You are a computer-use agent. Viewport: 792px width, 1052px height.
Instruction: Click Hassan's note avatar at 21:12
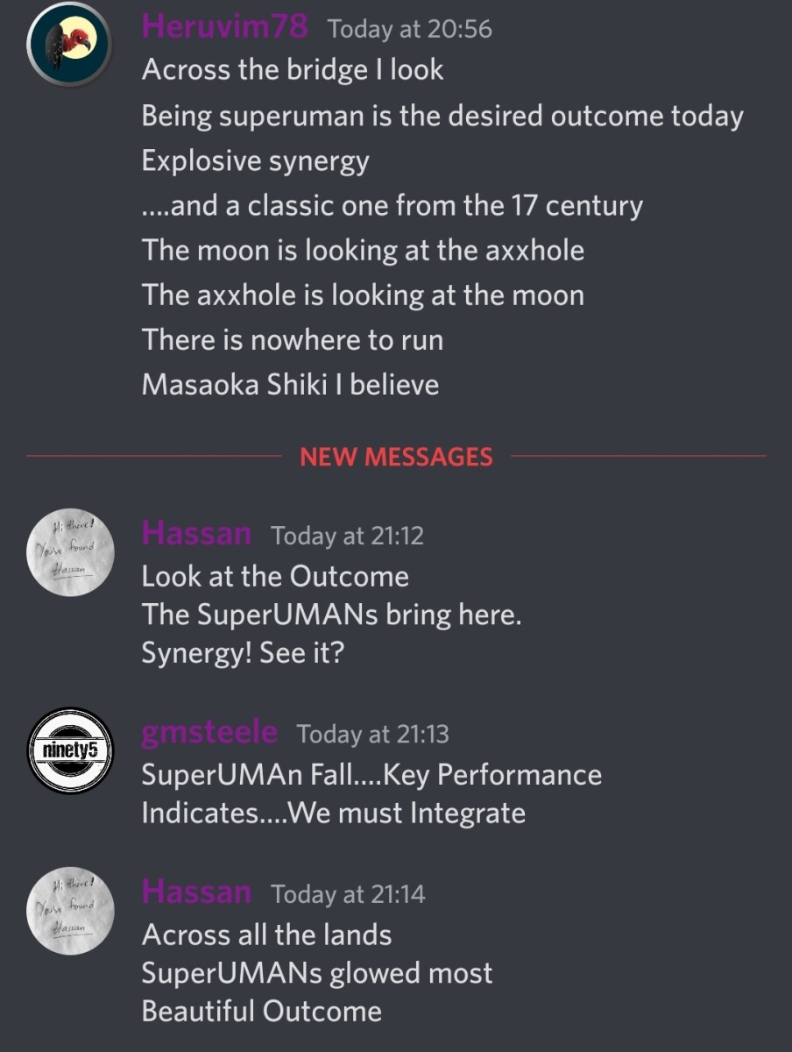(x=70, y=552)
